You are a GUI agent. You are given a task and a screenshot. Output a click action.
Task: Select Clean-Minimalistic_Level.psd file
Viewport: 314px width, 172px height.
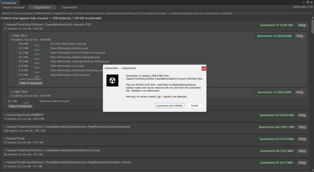point(67,66)
